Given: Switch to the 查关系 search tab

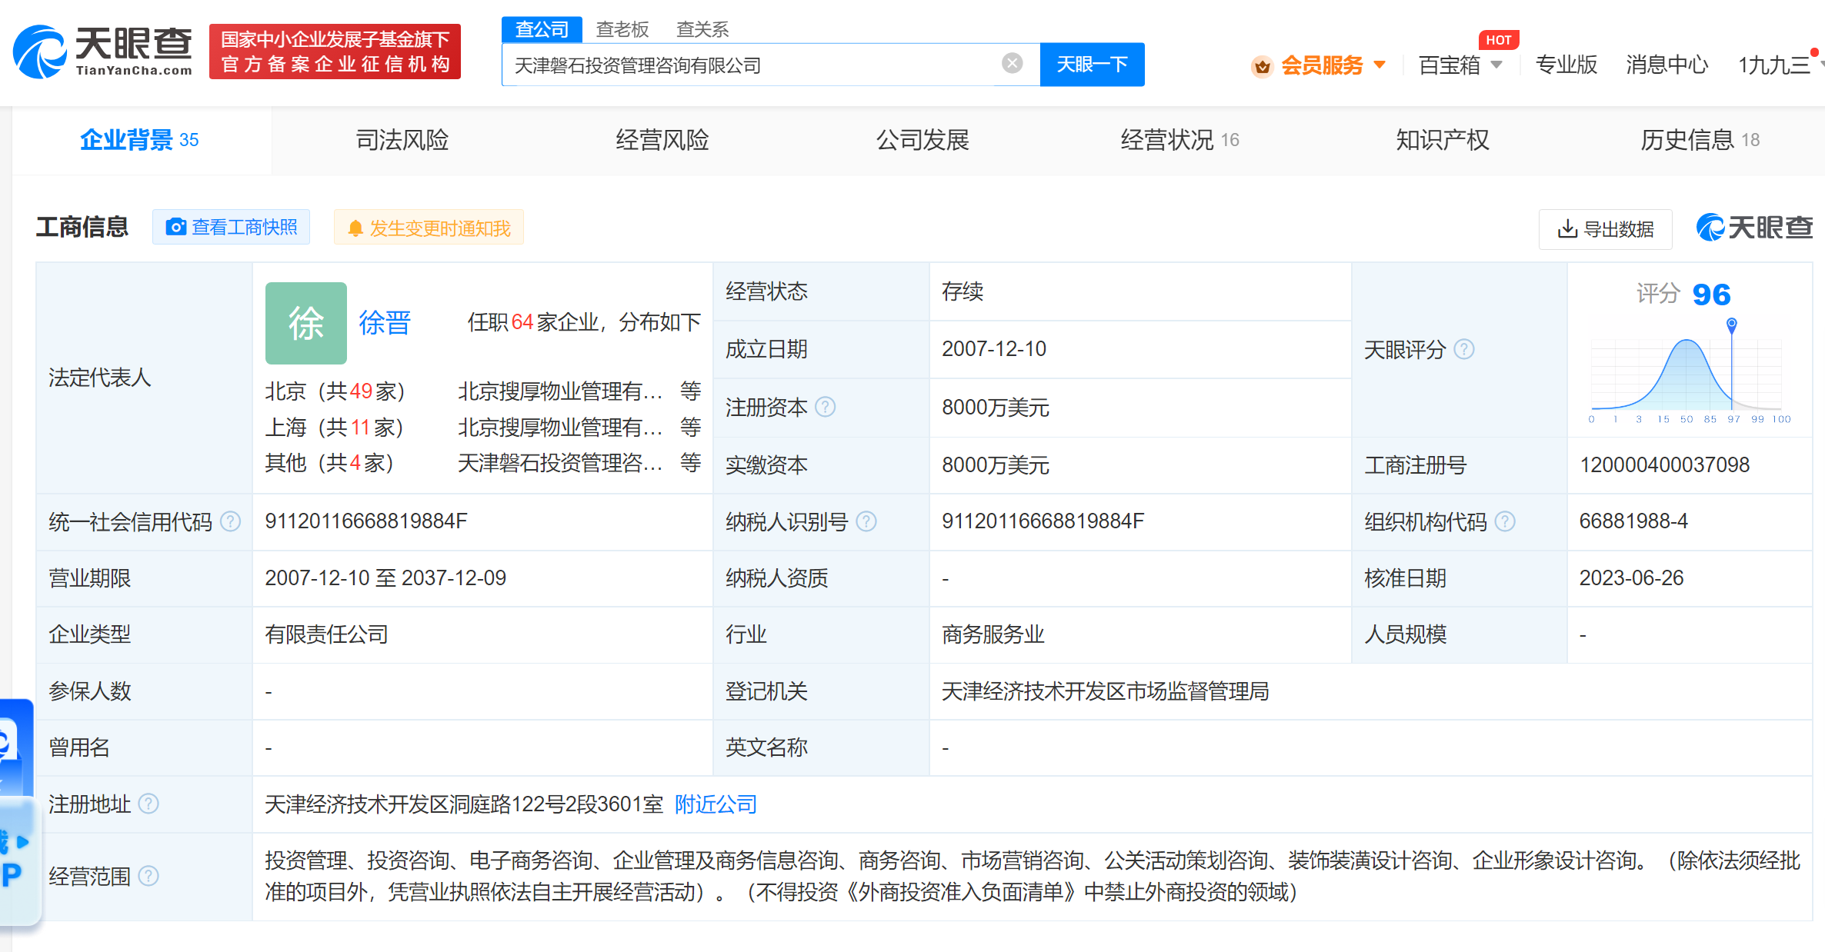Looking at the screenshot, I should (702, 29).
